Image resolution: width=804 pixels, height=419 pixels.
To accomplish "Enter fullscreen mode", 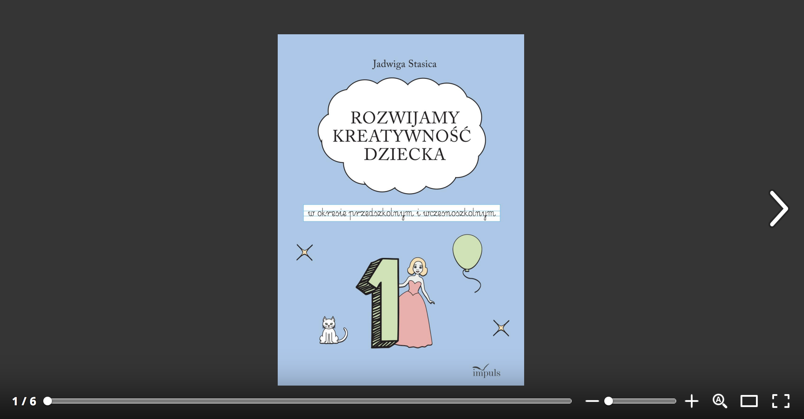I will (x=780, y=401).
